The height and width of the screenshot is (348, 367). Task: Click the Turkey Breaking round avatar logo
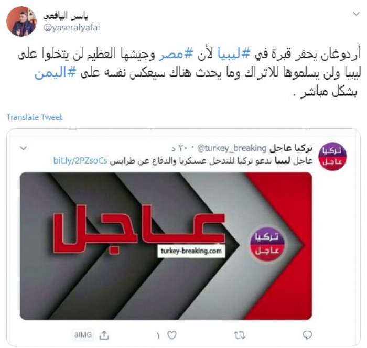pyautogui.click(x=332, y=156)
